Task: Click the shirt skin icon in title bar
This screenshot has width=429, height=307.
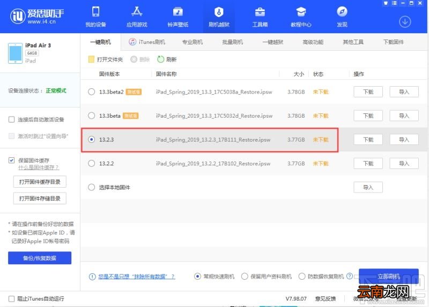Action: pyautogui.click(x=386, y=3)
